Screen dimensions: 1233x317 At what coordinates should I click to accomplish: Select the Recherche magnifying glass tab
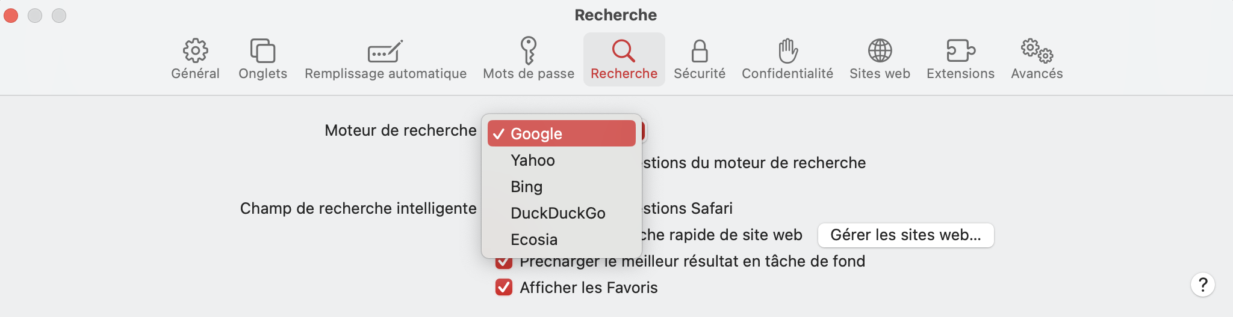(624, 51)
